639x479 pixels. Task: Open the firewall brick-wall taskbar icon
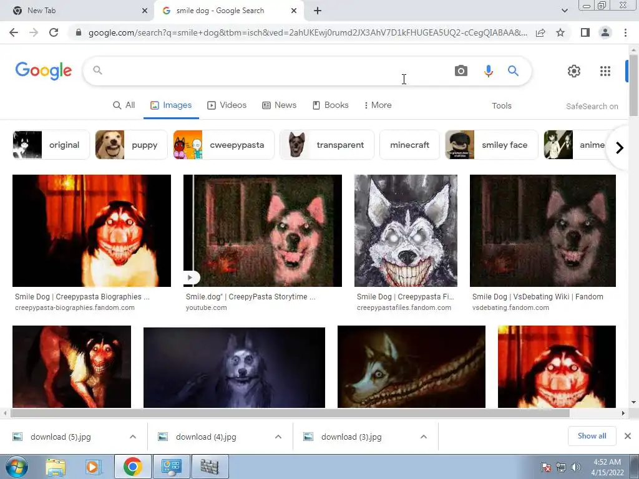[210, 467]
